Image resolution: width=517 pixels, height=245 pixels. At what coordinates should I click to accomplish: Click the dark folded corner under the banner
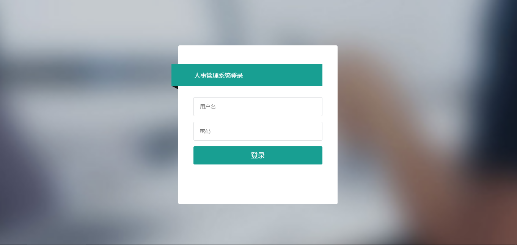(x=176, y=87)
